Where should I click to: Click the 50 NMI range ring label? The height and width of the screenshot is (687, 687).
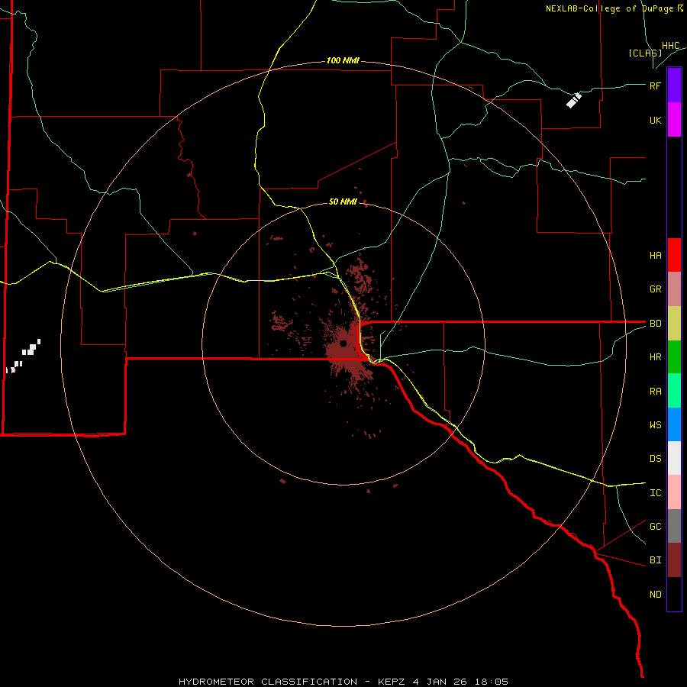pyautogui.click(x=343, y=202)
